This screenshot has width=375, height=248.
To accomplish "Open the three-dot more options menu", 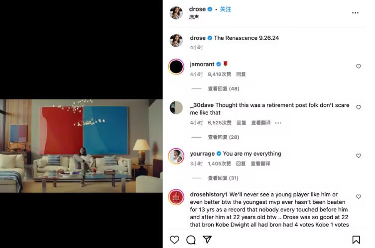I will point(356,13).
